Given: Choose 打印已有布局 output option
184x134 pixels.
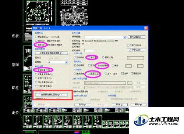Looking at the screenshot, I should coord(36,86).
